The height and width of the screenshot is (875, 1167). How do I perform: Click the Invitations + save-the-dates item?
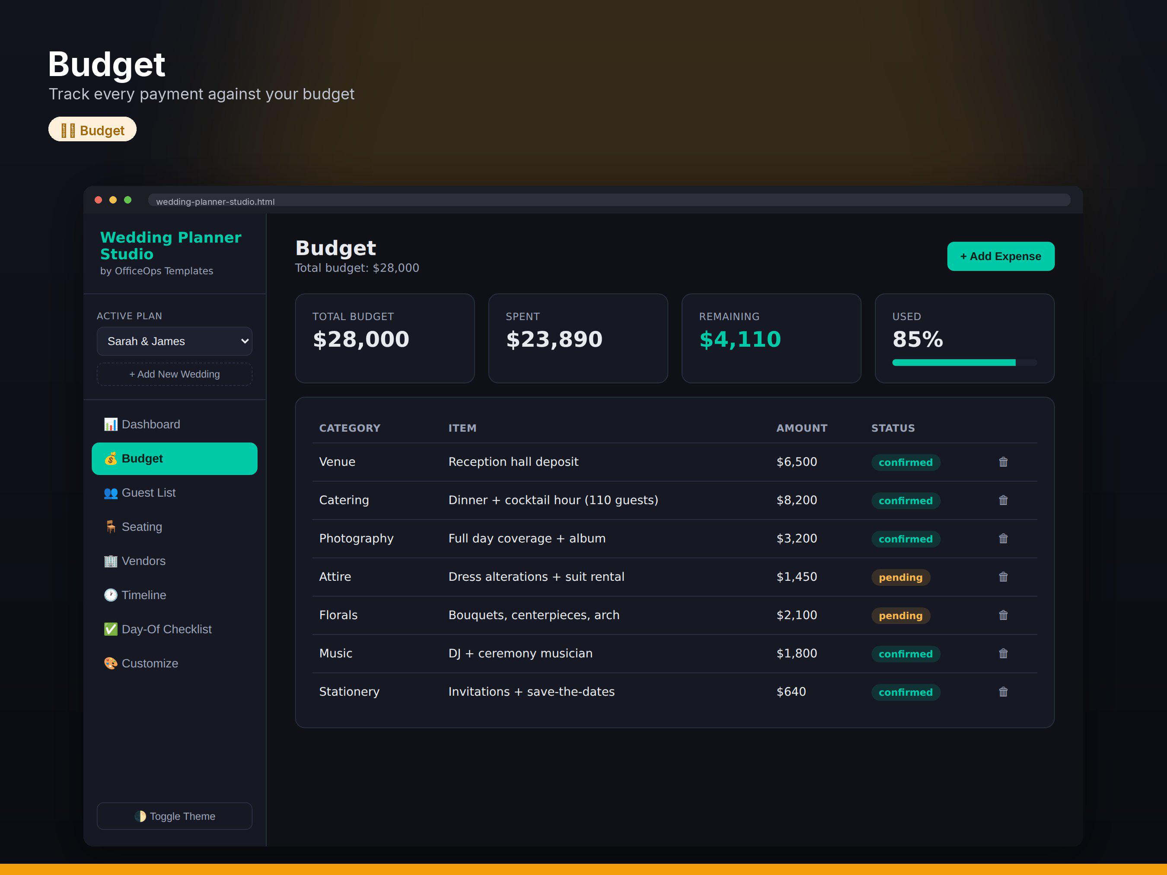click(531, 691)
